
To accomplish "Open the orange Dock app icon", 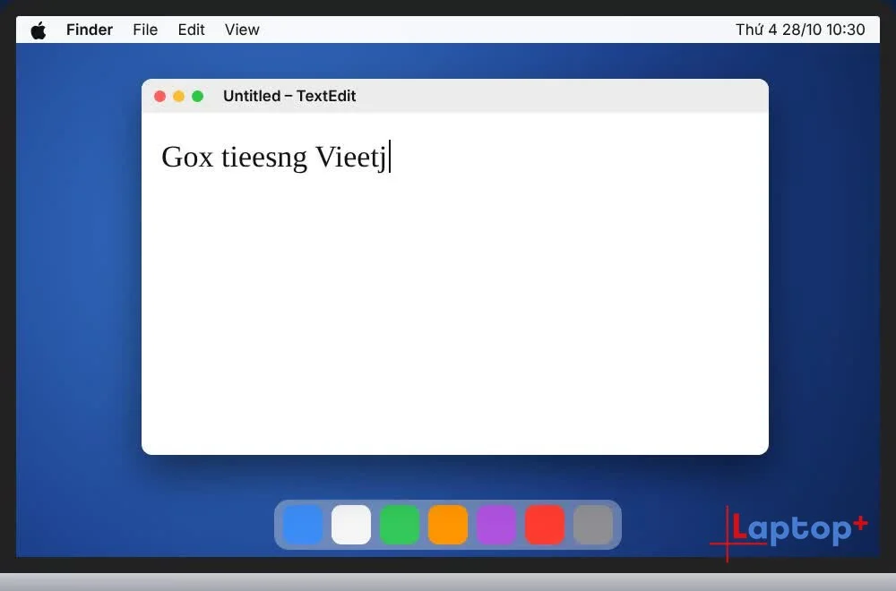I will tap(448, 524).
